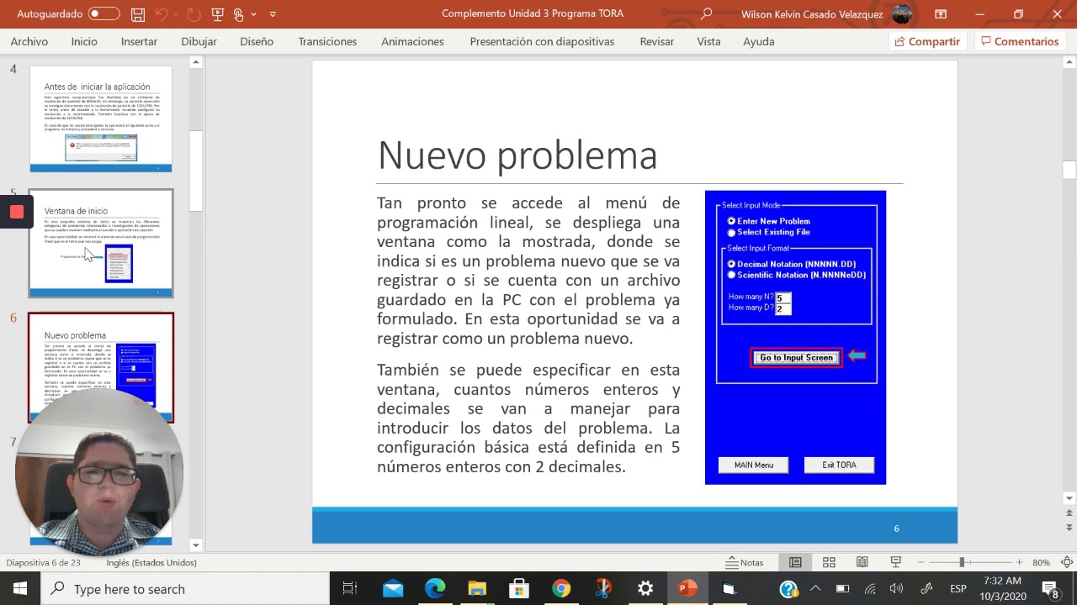Click the How many N? field
Viewport: 1077px width, 605px height.
(x=783, y=297)
